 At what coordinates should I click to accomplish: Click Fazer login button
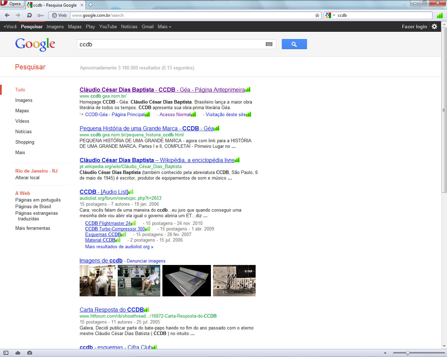pos(414,26)
